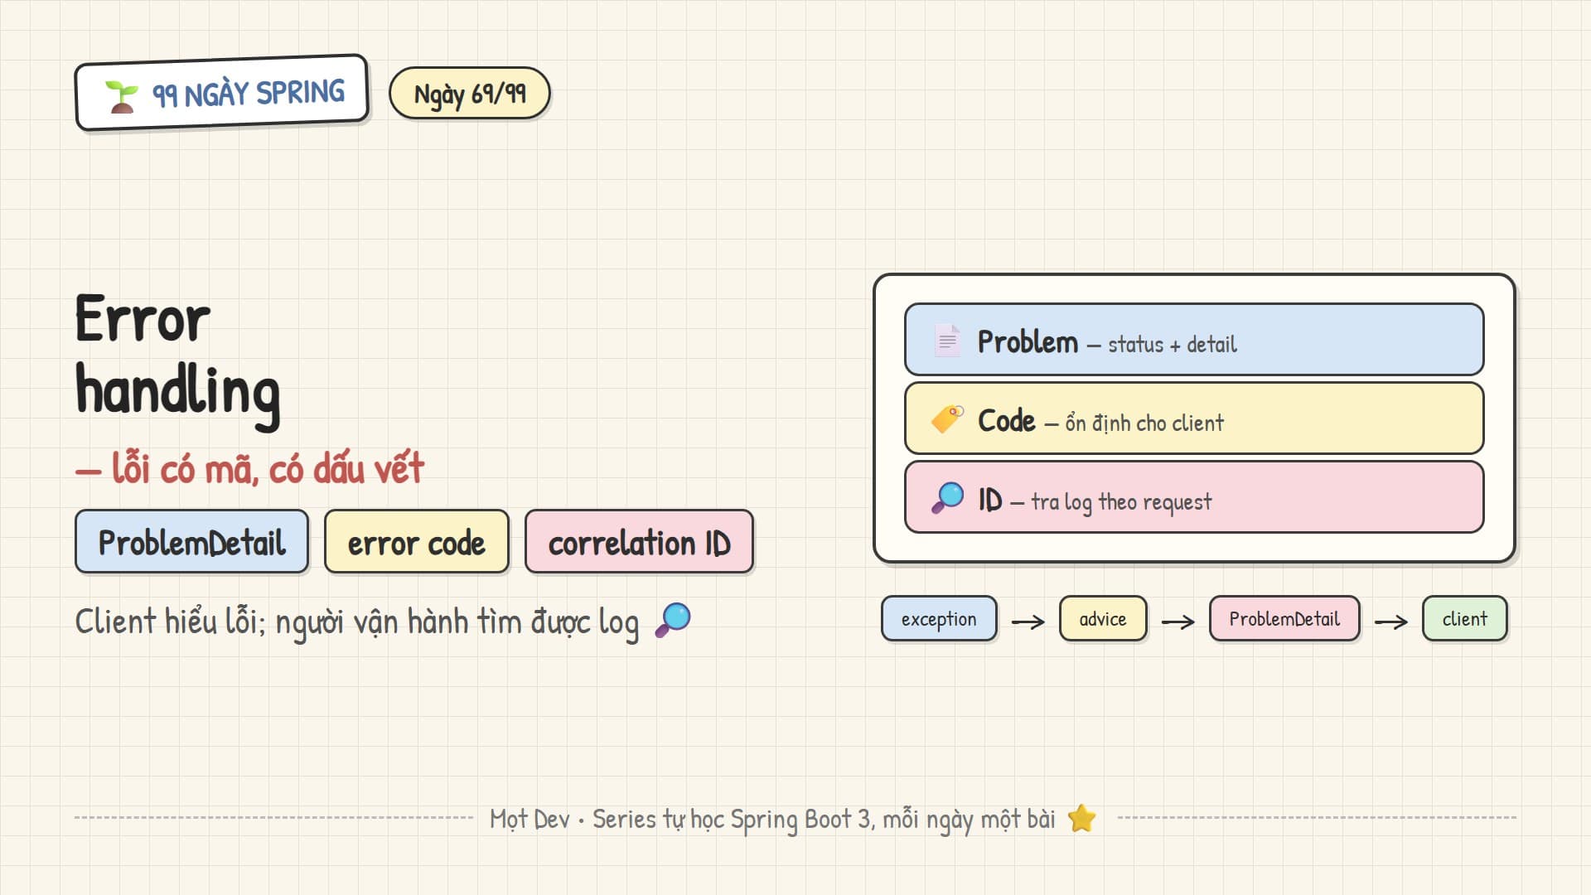Click the 'Code — ổn định cho client' card
Screen dimensions: 1591x895
point(1194,418)
